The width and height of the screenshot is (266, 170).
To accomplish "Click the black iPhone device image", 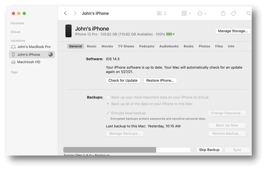I will tap(69, 31).
